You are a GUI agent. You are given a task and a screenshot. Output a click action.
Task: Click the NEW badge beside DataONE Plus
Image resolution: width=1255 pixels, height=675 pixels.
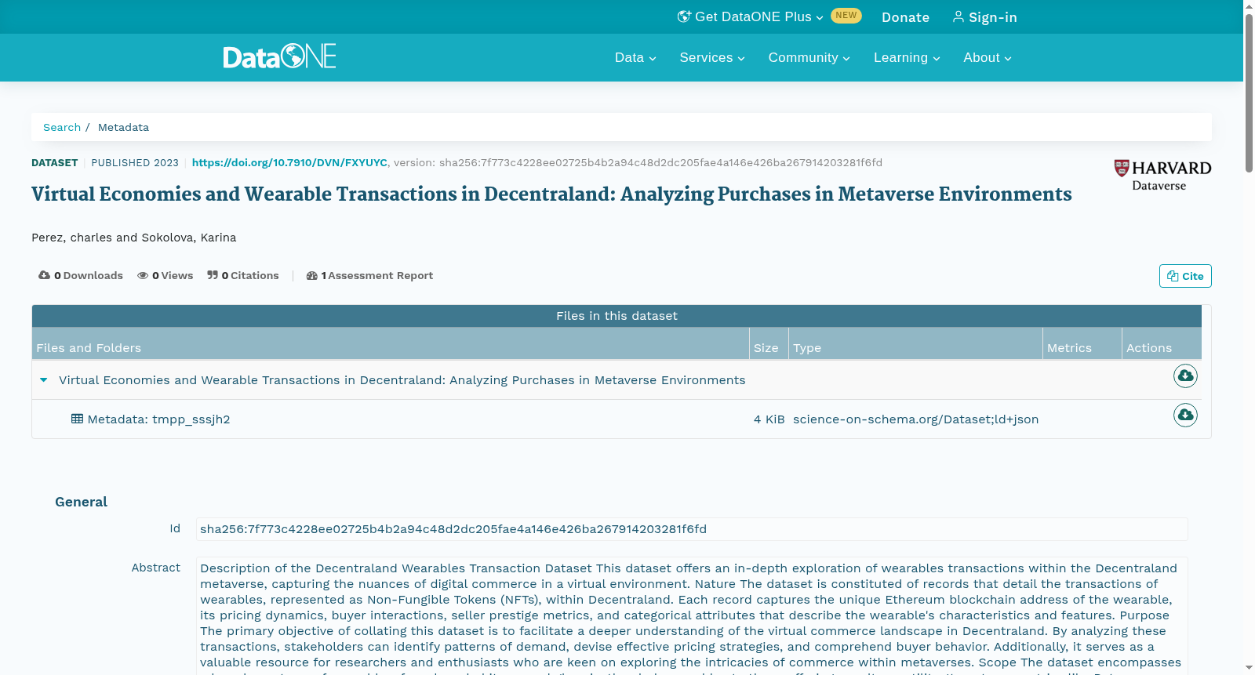(846, 16)
